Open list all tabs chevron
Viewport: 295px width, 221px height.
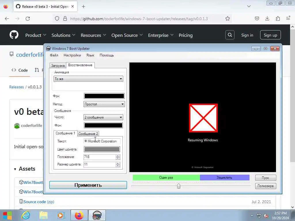pyautogui.click(x=249, y=6)
